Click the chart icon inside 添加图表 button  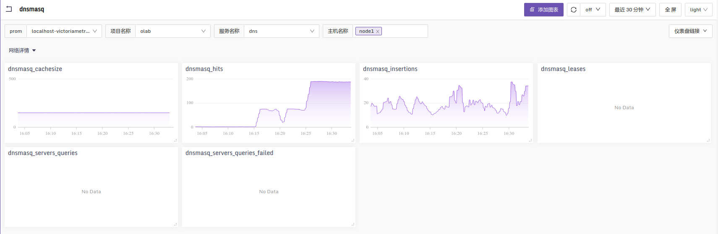[x=532, y=9]
